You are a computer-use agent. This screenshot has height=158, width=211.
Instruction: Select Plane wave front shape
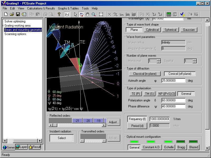134,30
